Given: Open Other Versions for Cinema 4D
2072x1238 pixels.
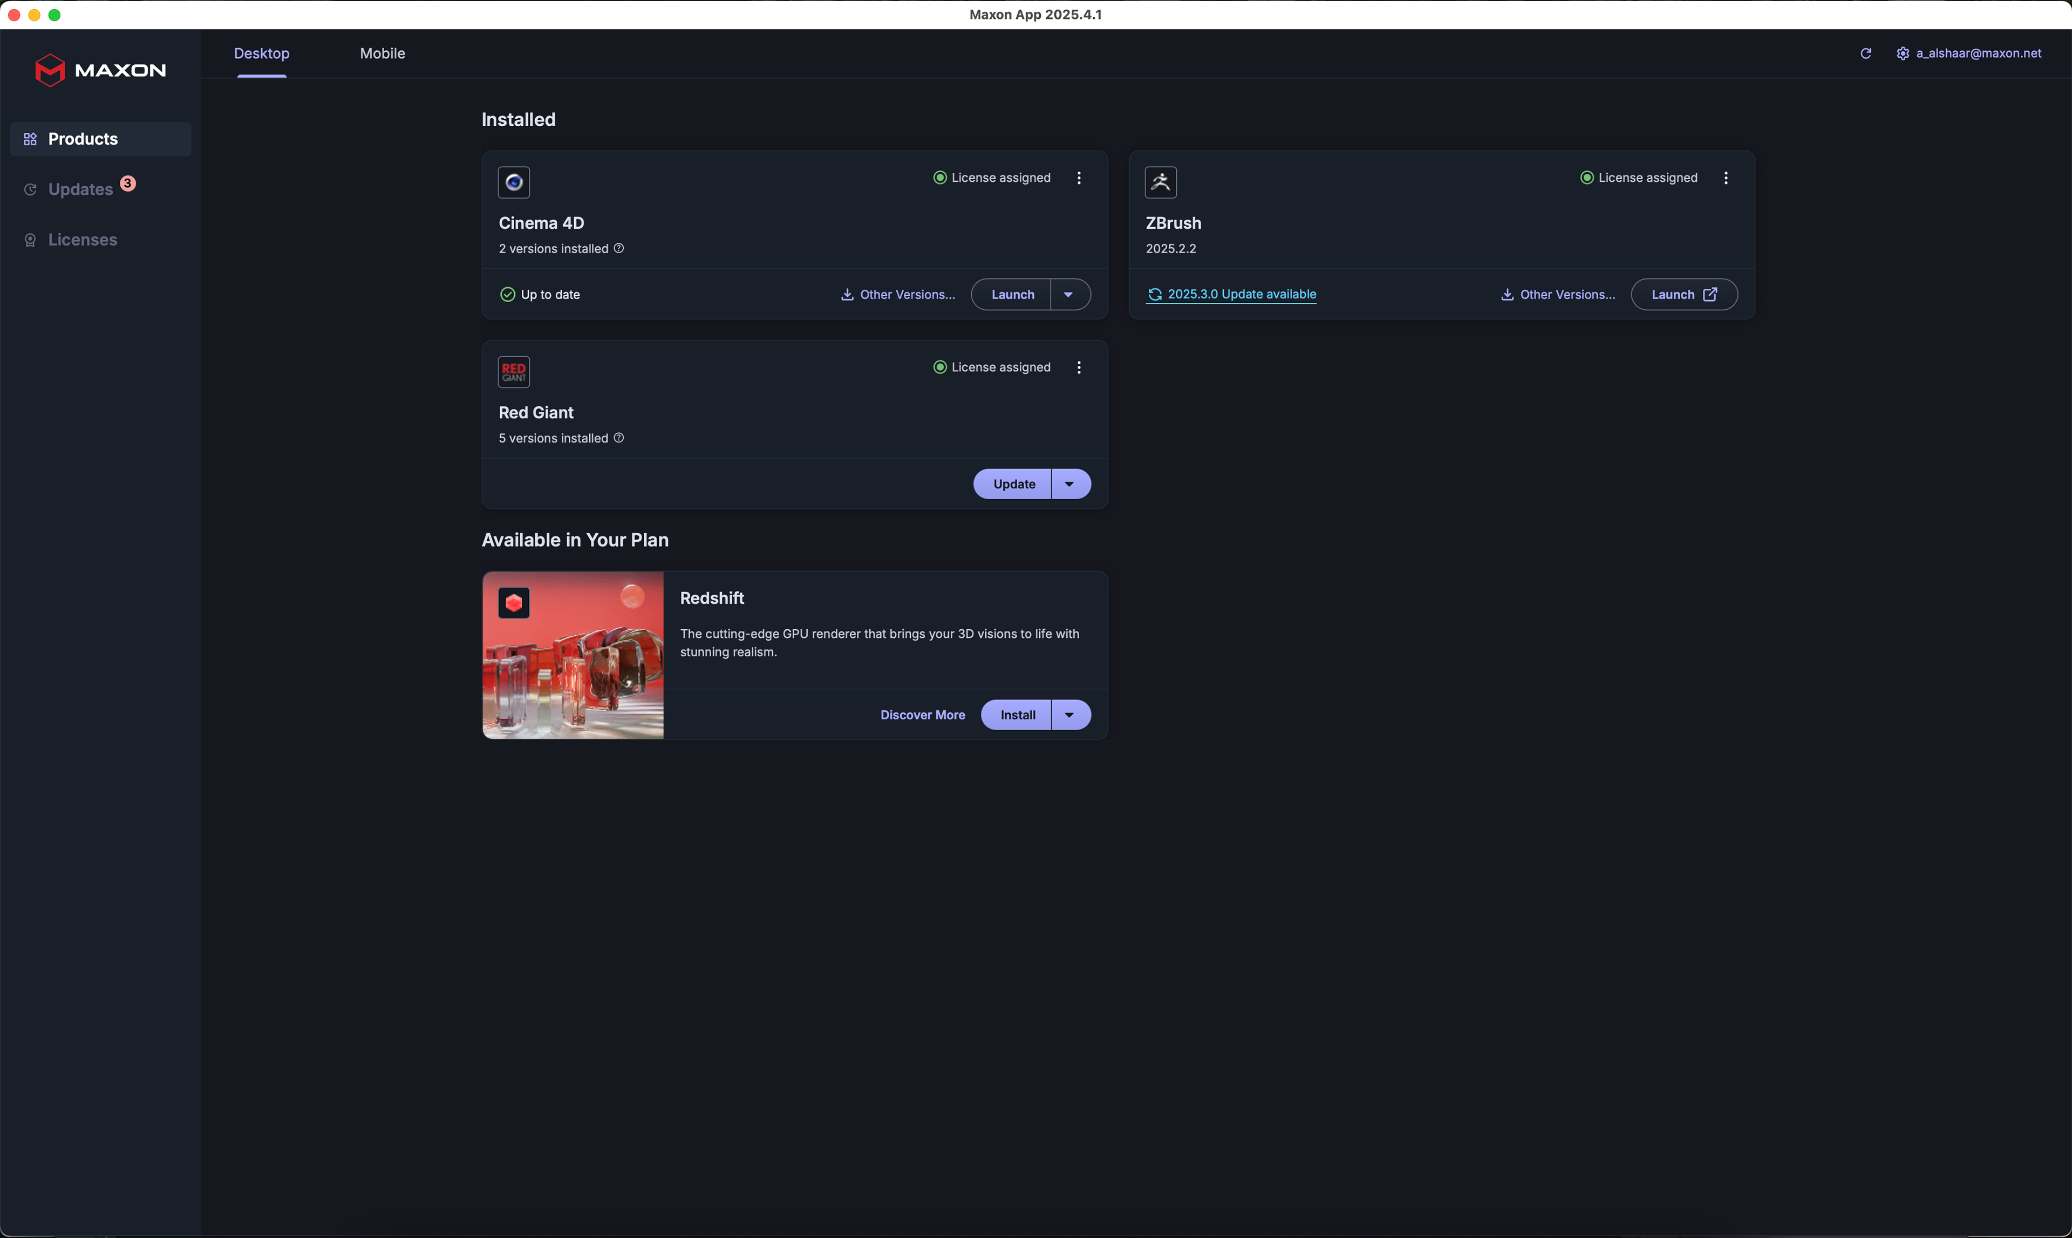Looking at the screenshot, I should coord(897,295).
